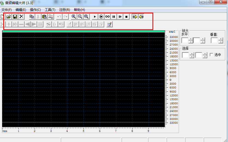Zoom in with the plus magnifier

tap(74, 17)
